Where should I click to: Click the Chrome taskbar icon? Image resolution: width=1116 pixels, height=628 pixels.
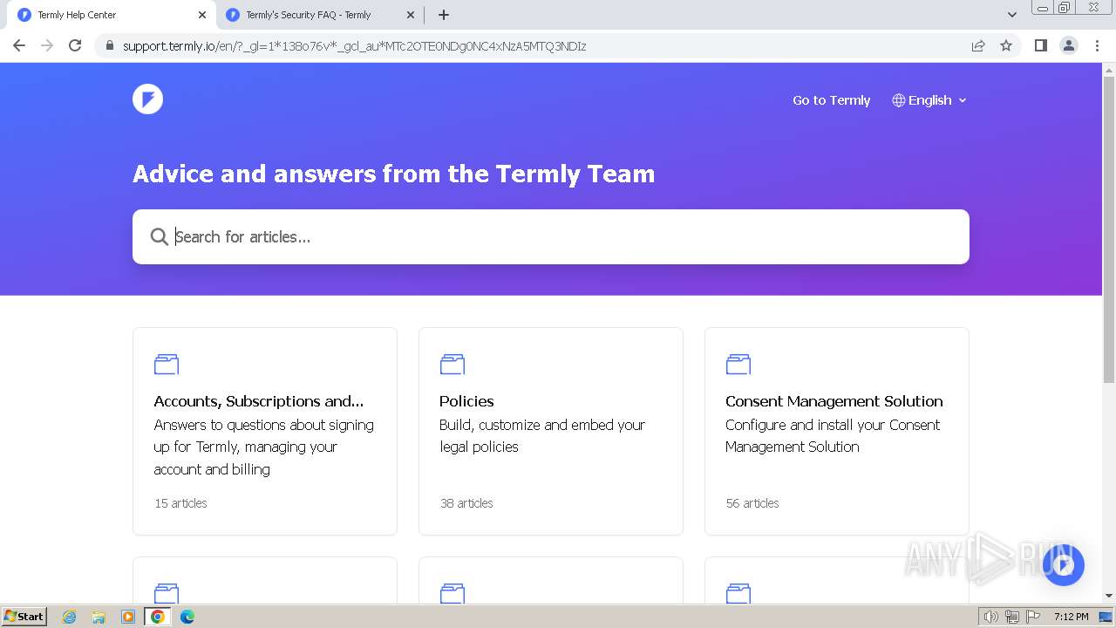point(158,617)
